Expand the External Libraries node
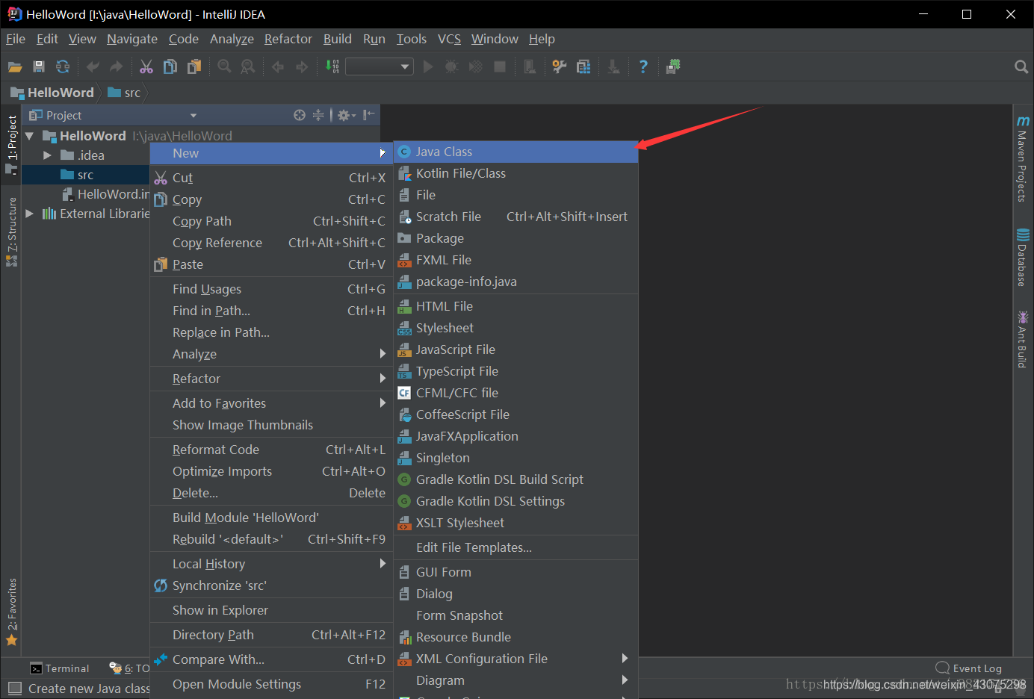 point(30,214)
